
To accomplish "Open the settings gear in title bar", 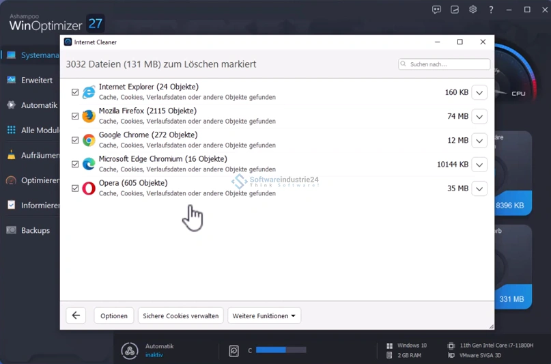I will tap(472, 10).
